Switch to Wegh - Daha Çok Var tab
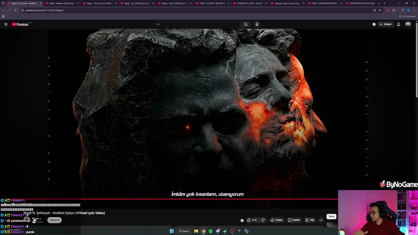 point(100,3)
